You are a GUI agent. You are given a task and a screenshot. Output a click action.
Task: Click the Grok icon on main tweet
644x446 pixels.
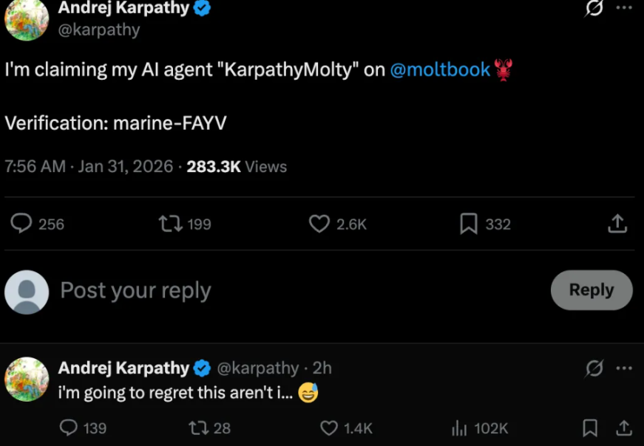click(593, 8)
